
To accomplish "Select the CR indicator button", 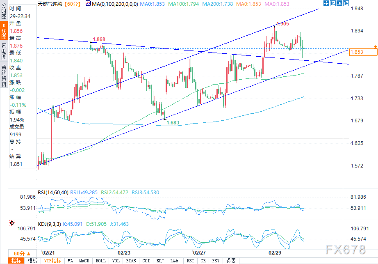I will 203,261.
